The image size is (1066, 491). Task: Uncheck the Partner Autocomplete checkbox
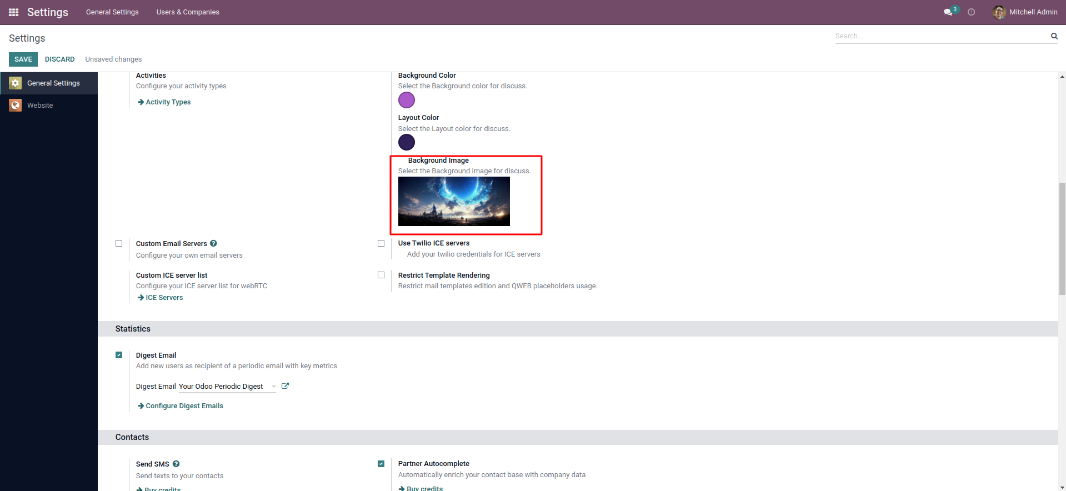381,464
